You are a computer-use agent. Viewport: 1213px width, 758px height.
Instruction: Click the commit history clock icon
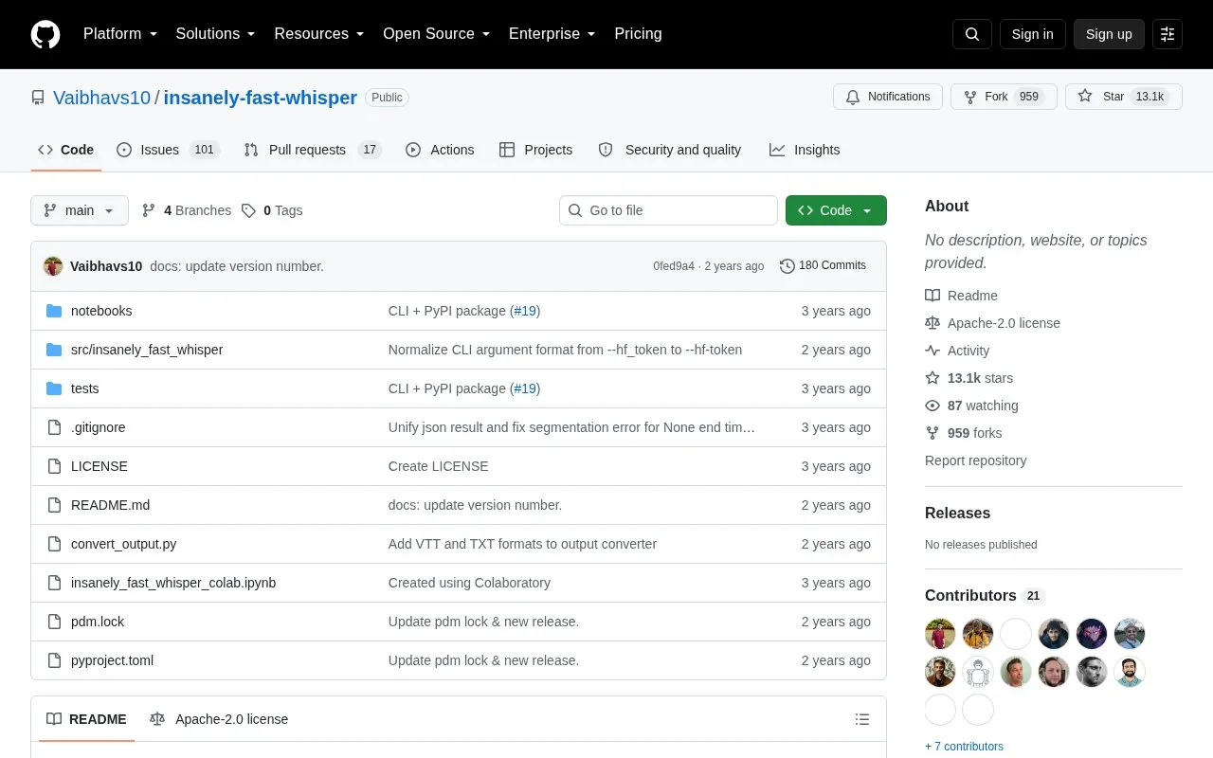[788, 266]
